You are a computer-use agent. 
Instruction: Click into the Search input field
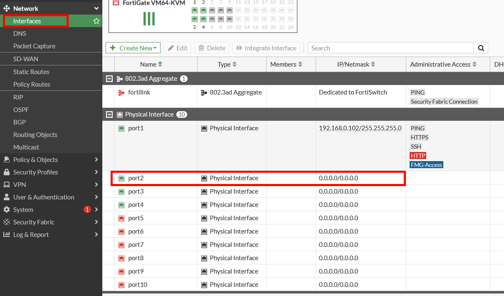point(391,48)
